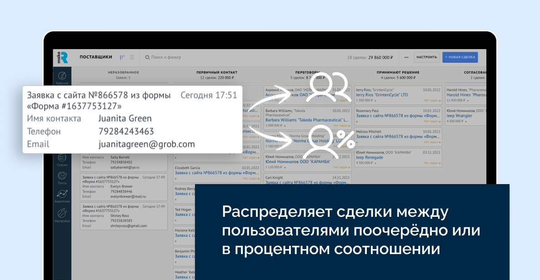Screen dimensions: 540x280
Task: Click the ПОСТАВЩИКИ pipeline title
Action: pyautogui.click(x=96, y=57)
